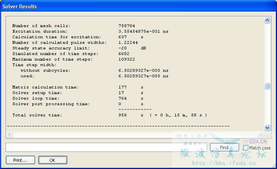Focus the search text input field
The image size is (277, 169).
pos(106,147)
